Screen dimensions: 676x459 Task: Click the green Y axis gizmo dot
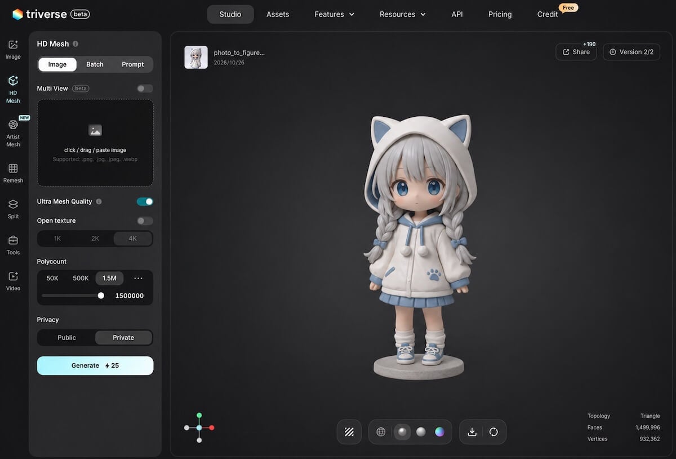coord(199,416)
